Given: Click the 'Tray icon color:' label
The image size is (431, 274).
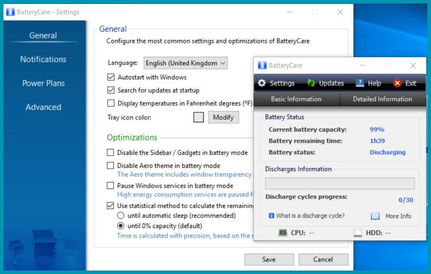Looking at the screenshot, I should tap(129, 117).
